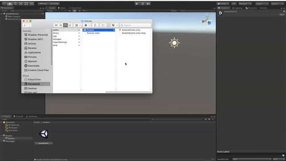
Task: Select the Hand tool in Unity toolbar
Action: pyautogui.click(x=4, y=4)
